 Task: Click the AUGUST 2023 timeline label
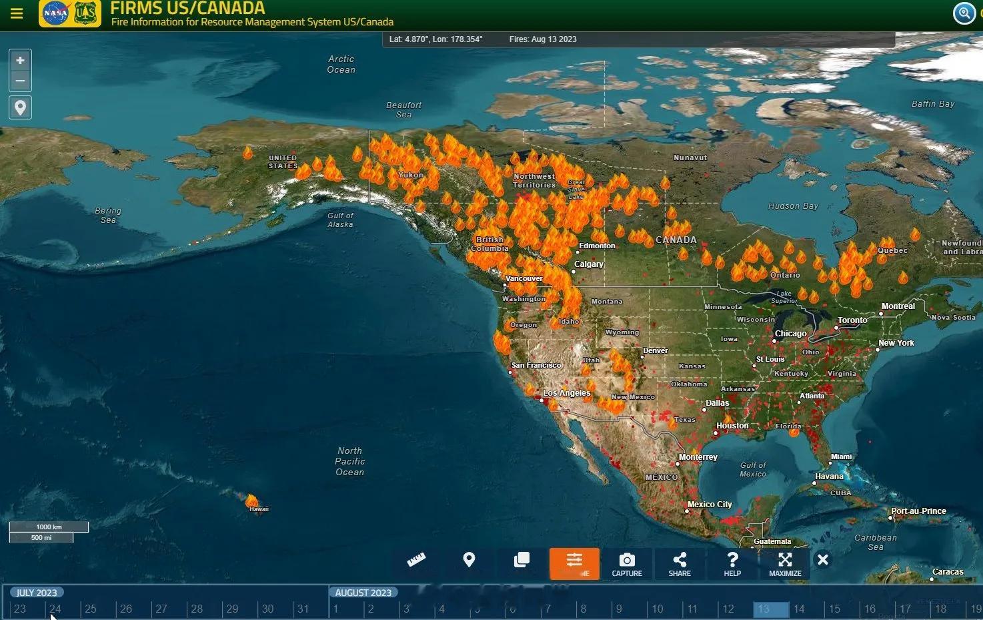click(363, 593)
